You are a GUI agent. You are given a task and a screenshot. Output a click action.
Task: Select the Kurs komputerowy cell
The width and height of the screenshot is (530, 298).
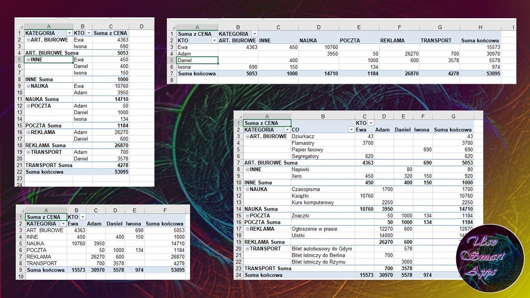(323, 203)
